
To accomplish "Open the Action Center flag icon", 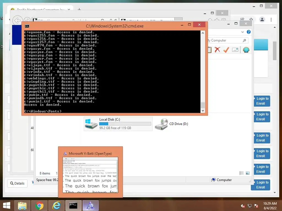I will (x=256, y=206).
